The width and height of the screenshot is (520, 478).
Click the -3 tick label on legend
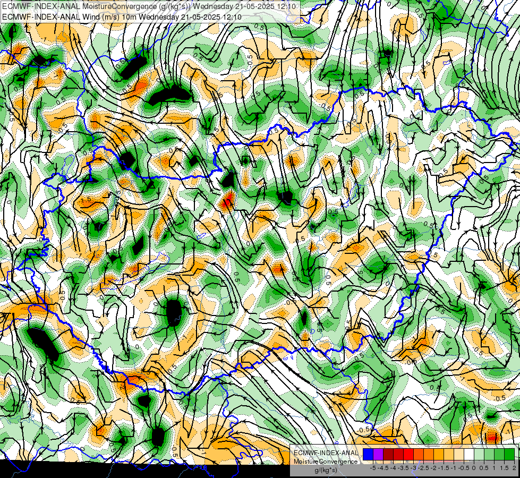[x=414, y=468]
